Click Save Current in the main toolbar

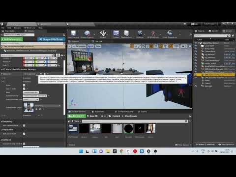click(x=73, y=34)
